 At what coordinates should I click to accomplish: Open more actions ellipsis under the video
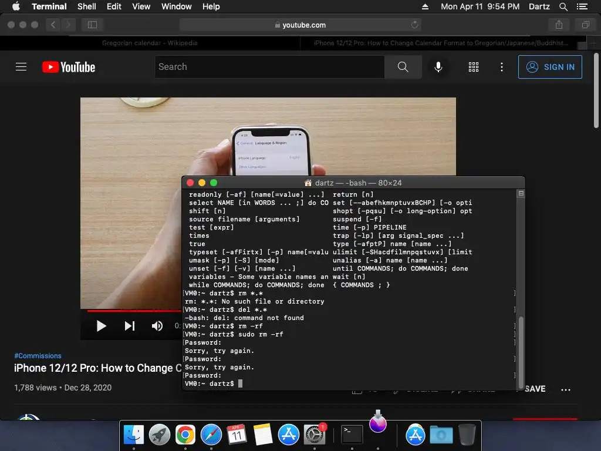(x=566, y=390)
